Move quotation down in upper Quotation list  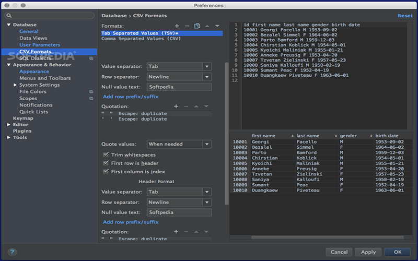(x=206, y=106)
